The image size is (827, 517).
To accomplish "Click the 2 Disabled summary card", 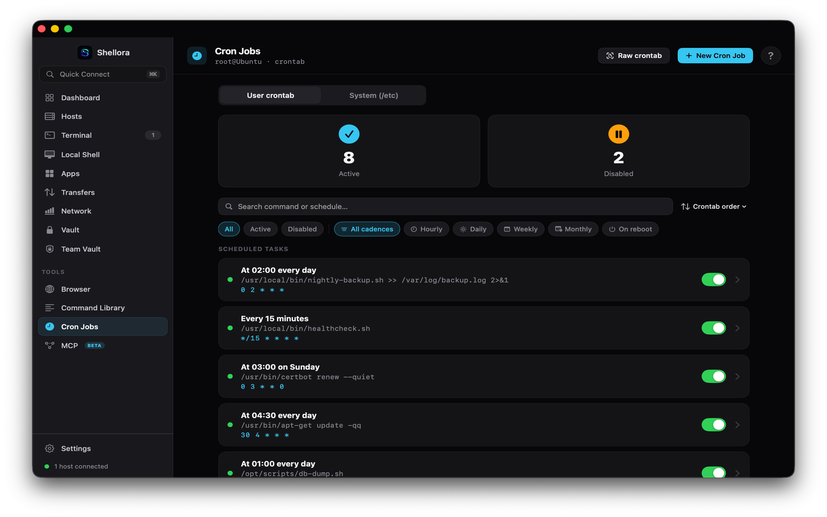I will [619, 151].
